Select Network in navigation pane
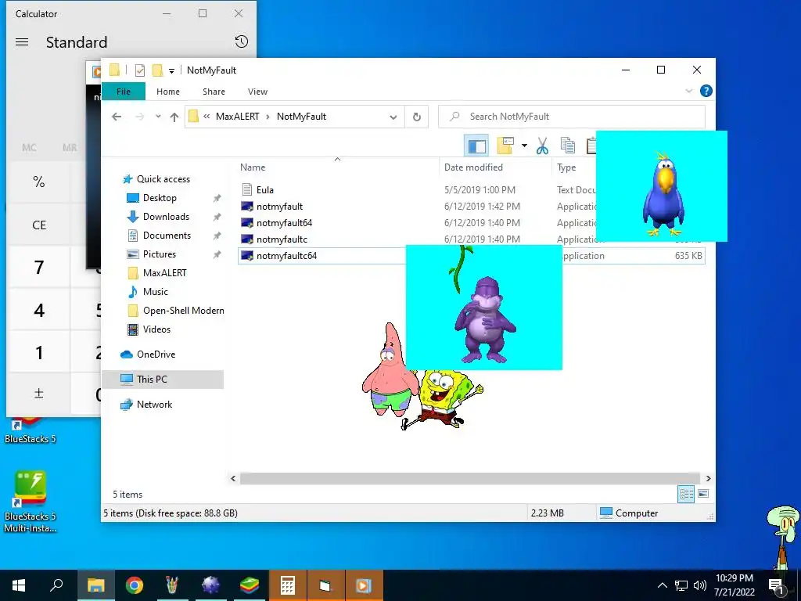801x601 pixels. pyautogui.click(x=154, y=405)
